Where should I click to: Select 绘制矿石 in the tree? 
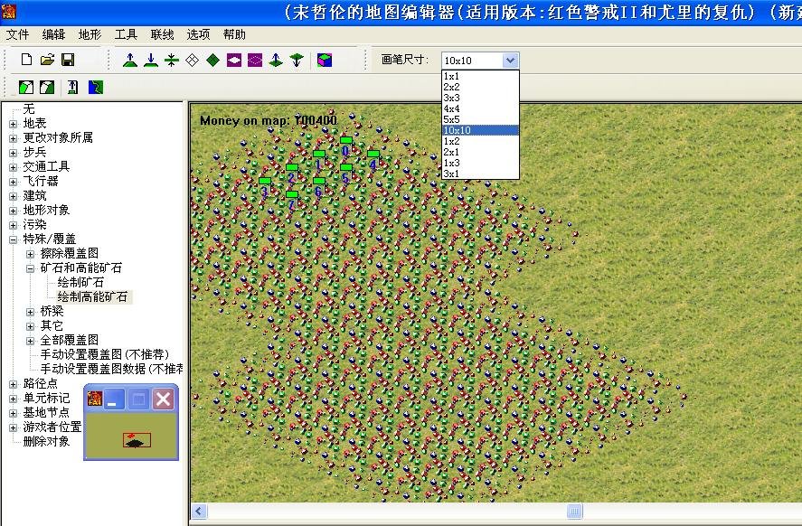(x=80, y=282)
